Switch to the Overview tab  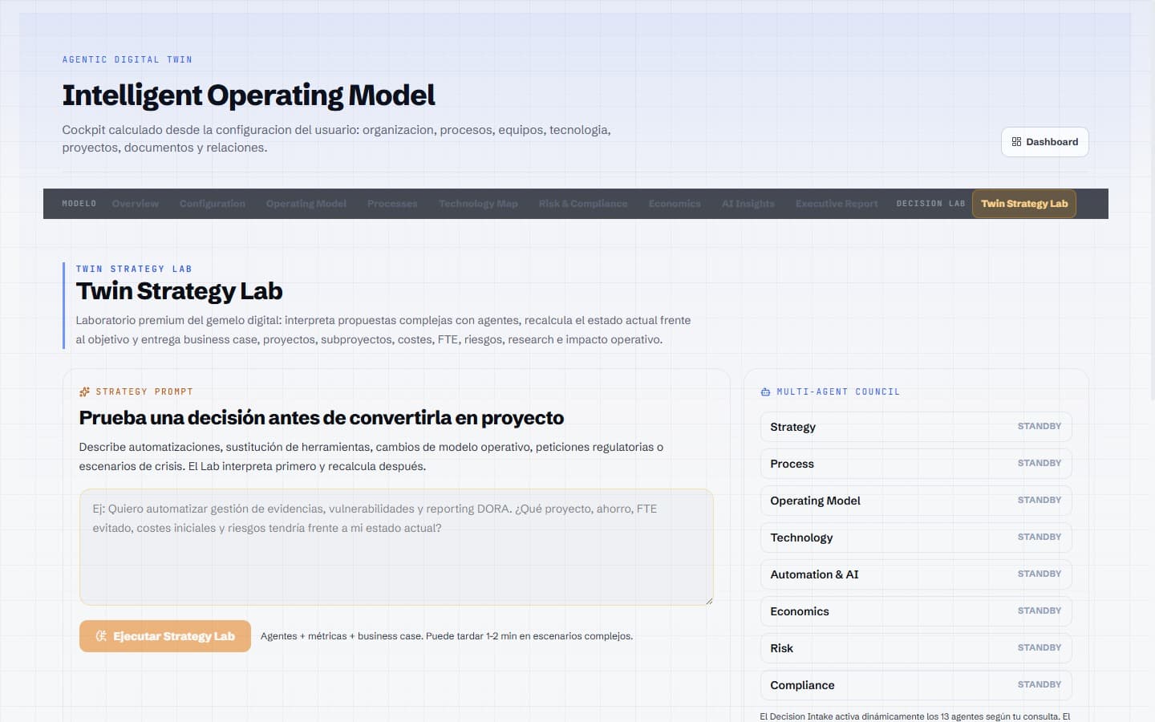[136, 204]
